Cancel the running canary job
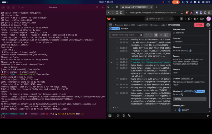Viewport: 212px width, 134px height. [x=199, y=25]
